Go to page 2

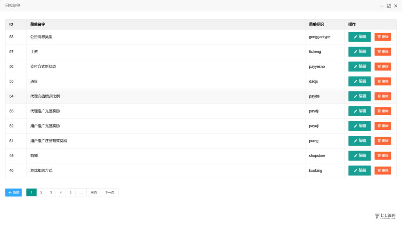pos(41,192)
